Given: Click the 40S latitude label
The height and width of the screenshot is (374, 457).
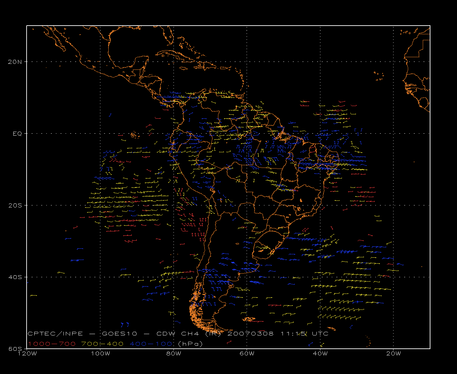Looking at the screenshot, I should (x=16, y=277).
